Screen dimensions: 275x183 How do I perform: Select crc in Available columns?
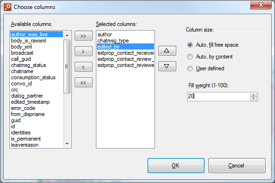pos(36,90)
